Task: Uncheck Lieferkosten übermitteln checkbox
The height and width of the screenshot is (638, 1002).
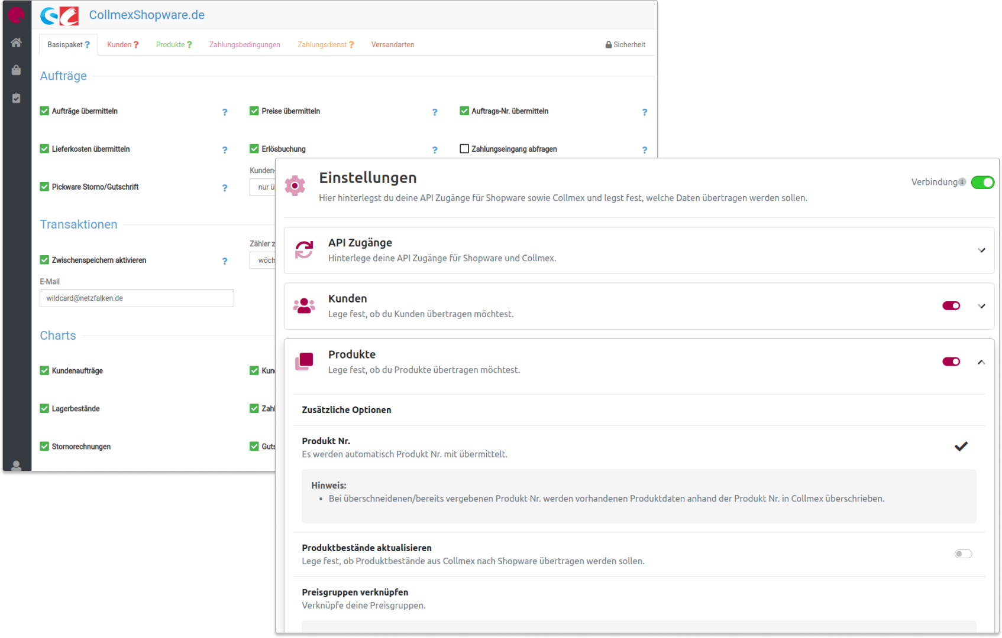Action: point(44,149)
